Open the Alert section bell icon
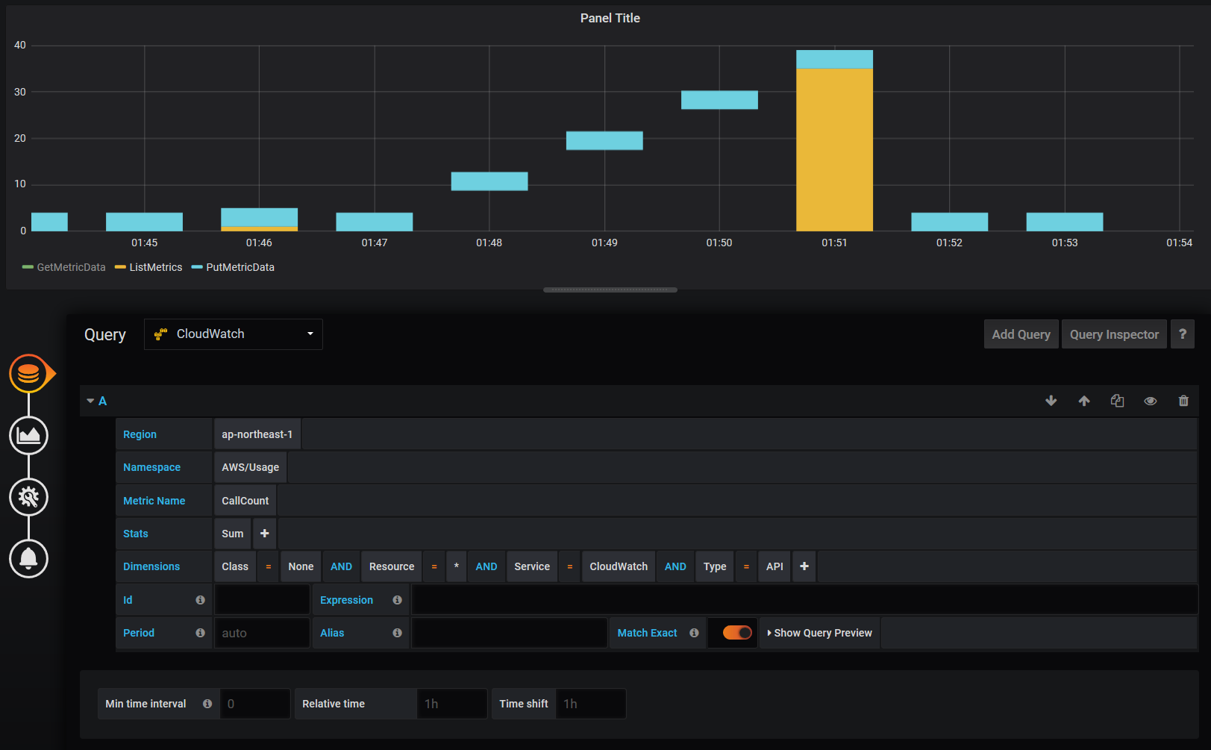Viewport: 1211px width, 750px height. [x=28, y=558]
